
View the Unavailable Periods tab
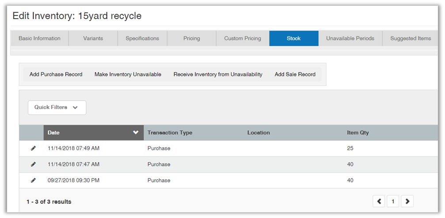350,38
